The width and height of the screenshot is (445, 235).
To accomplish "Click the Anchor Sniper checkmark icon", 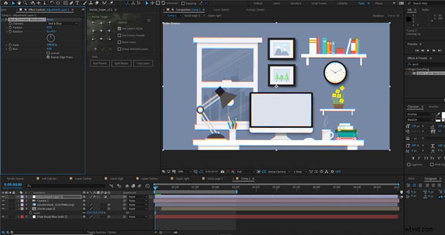I will click(103, 49).
